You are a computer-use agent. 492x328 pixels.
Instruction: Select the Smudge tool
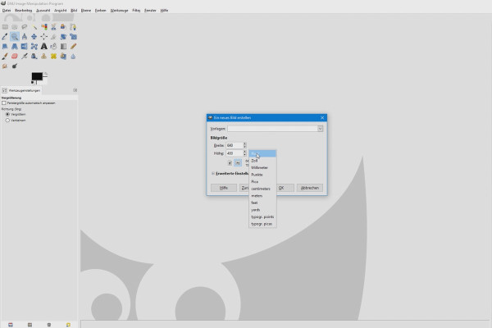point(5,66)
